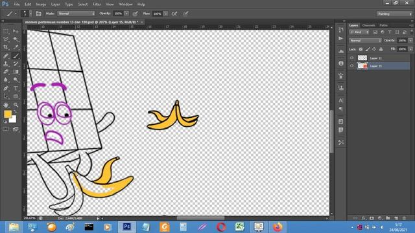Select the Rectangular Marquee tool
The image size is (415, 233).
(6, 32)
